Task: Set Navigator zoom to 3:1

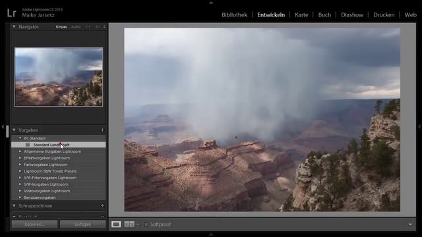Action: (x=98, y=27)
